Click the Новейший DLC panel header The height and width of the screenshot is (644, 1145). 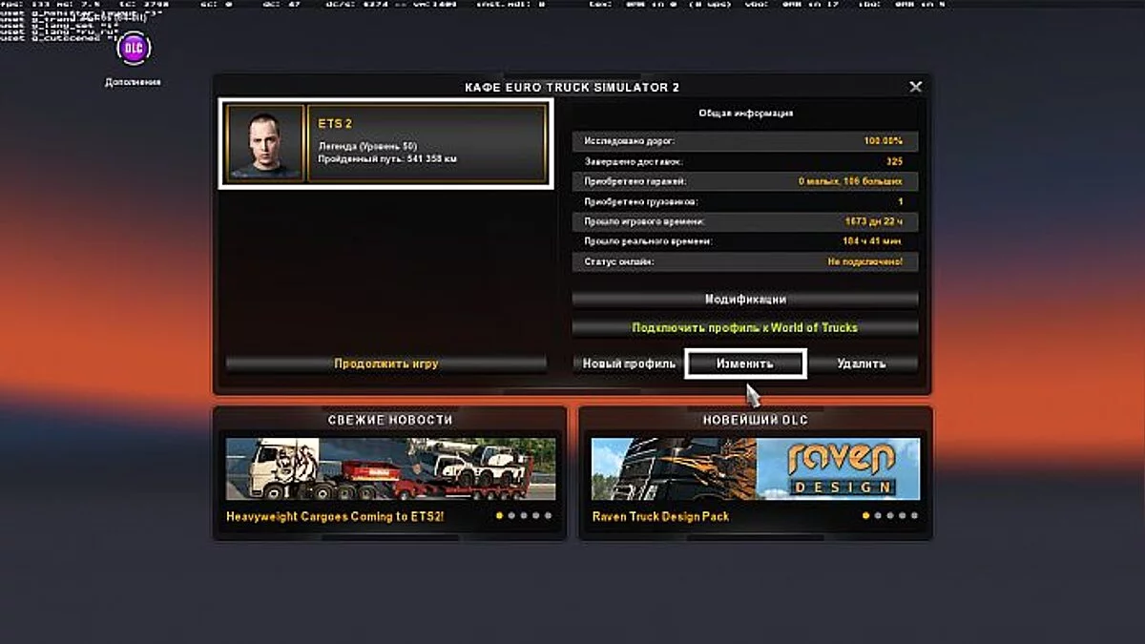[754, 419]
